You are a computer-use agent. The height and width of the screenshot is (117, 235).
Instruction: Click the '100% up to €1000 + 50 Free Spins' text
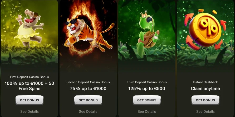click(30, 86)
